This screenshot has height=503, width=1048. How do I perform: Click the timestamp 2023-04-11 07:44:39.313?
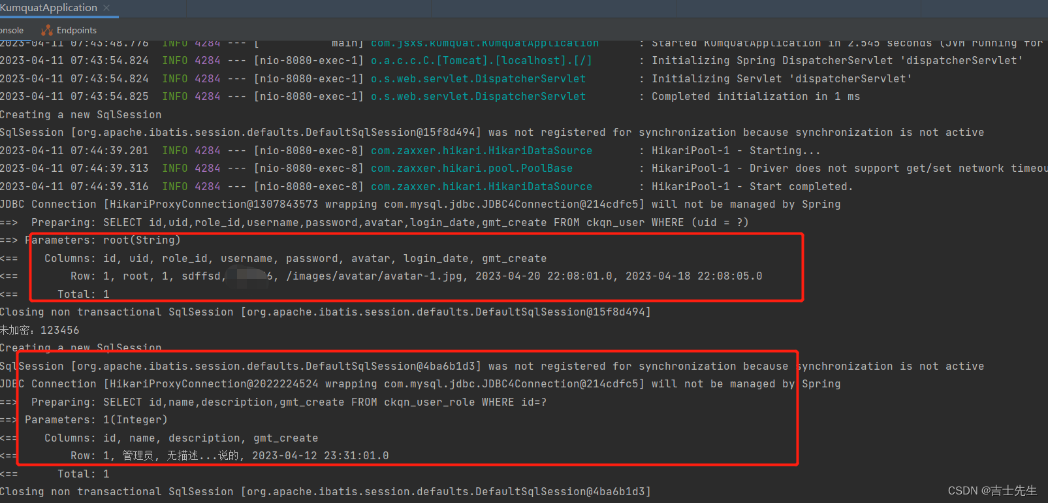(x=74, y=168)
